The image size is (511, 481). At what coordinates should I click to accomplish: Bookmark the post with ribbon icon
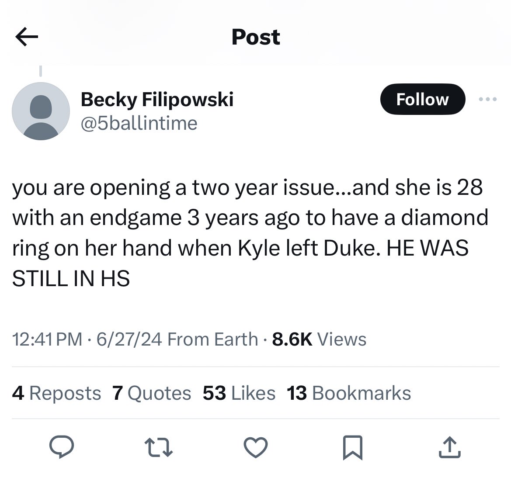[352, 448]
